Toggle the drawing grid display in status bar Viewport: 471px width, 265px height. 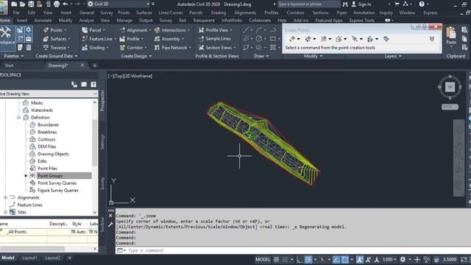click(276, 259)
